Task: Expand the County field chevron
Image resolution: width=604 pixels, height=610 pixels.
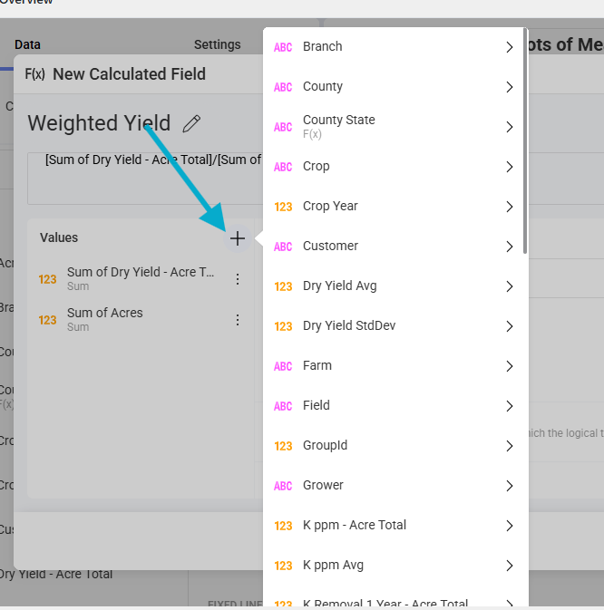Action: click(x=510, y=87)
